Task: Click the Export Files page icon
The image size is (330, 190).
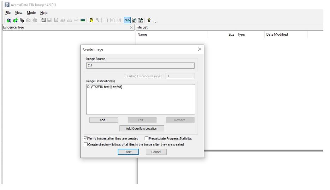Action: tap(106, 20)
